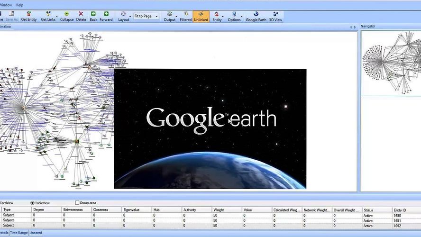Go forward with the green Forward arrow

point(106,17)
